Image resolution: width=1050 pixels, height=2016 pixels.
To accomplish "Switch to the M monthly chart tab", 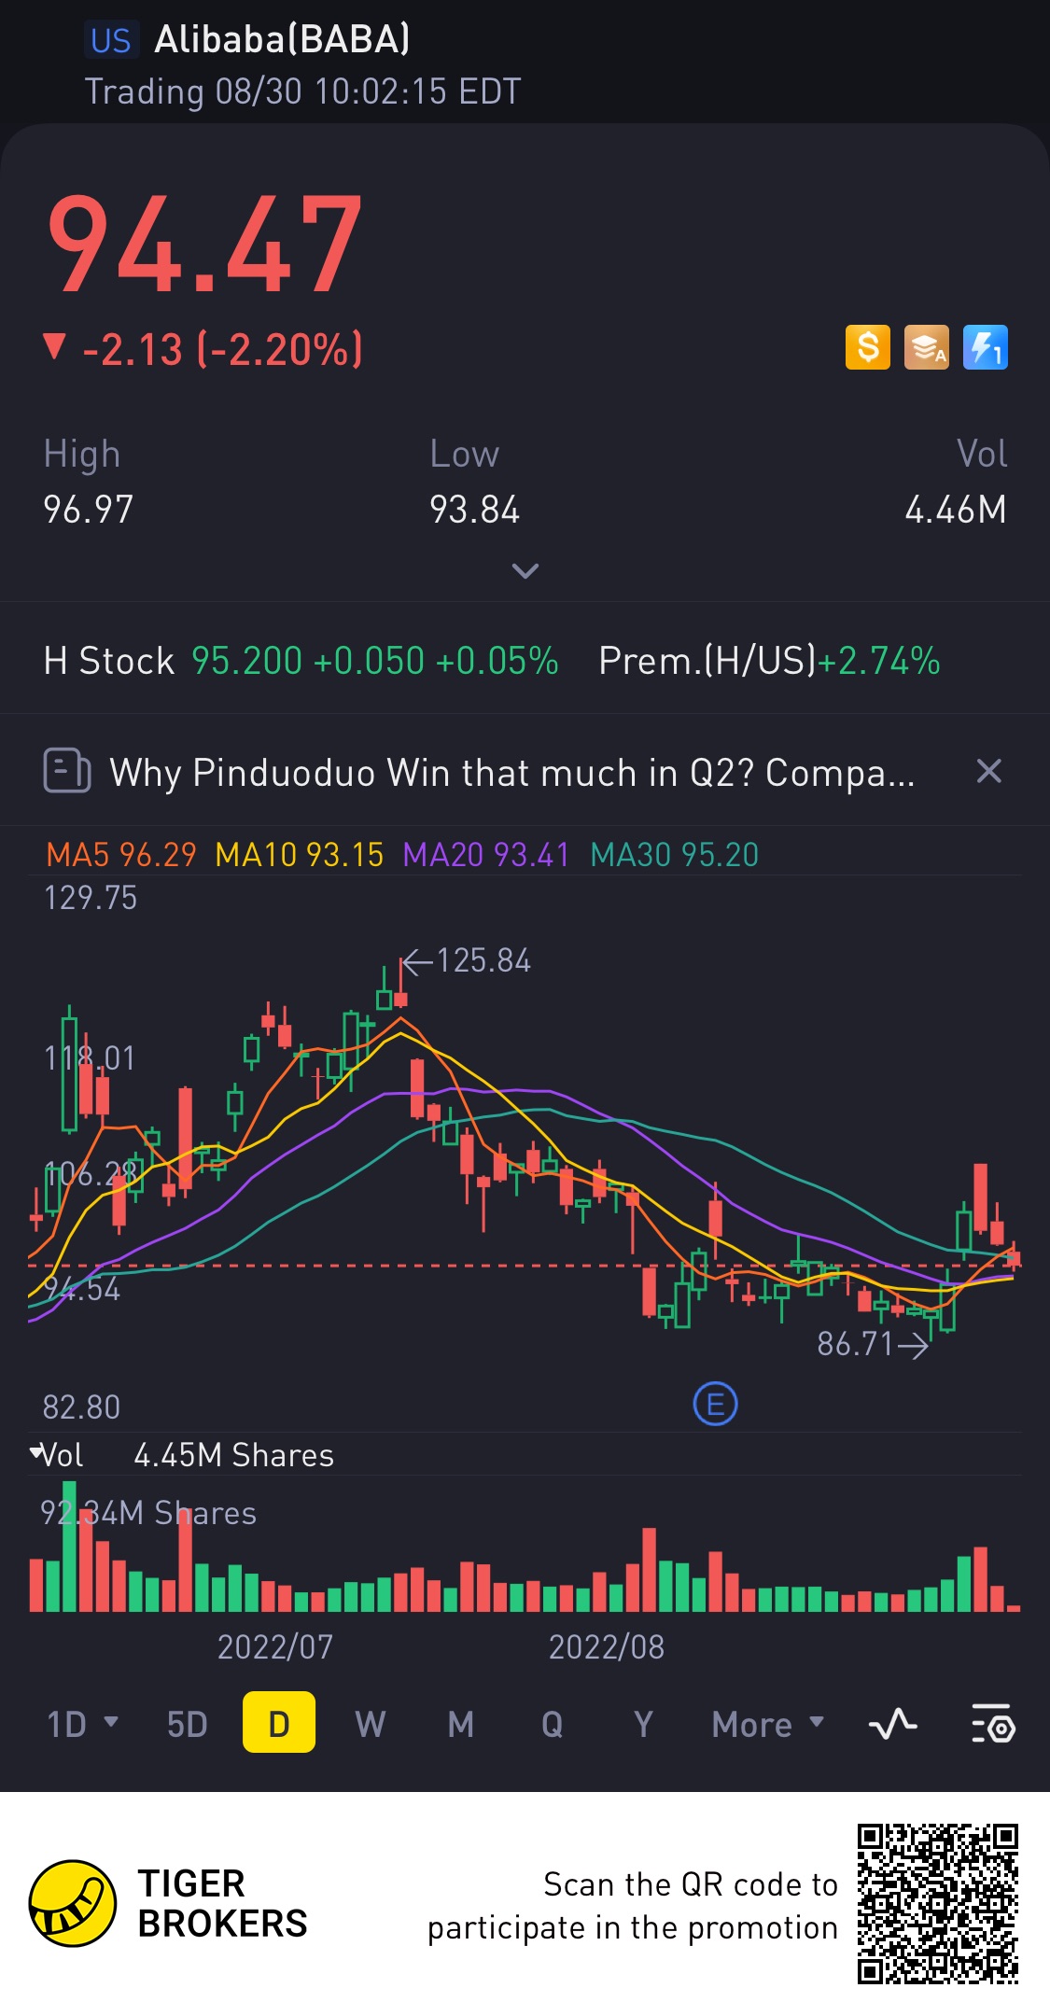I will pyautogui.click(x=461, y=1724).
